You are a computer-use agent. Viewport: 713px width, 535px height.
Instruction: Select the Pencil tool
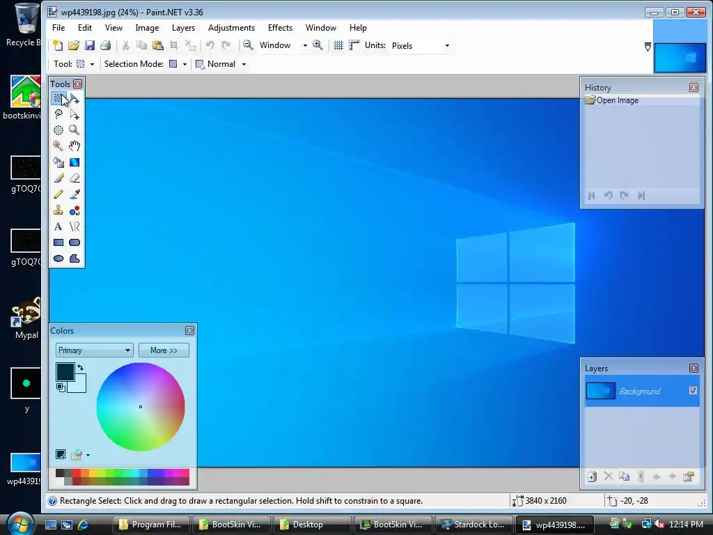(x=58, y=194)
